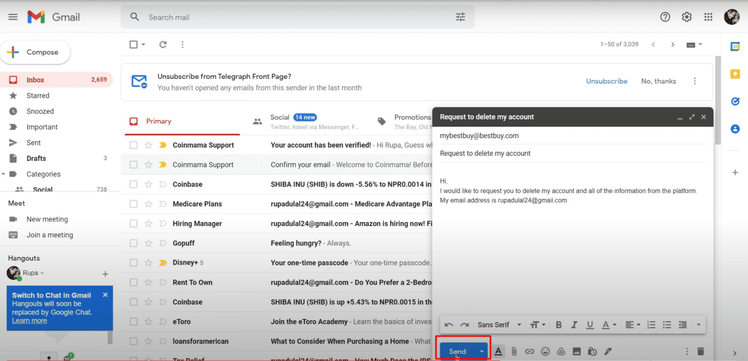Insert a photo into the message
Viewport: 748px width, 361px height.
(x=577, y=352)
